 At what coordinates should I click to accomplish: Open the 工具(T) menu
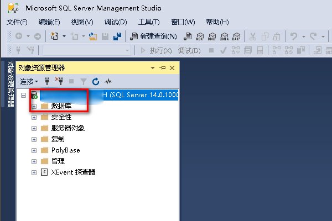149,22
